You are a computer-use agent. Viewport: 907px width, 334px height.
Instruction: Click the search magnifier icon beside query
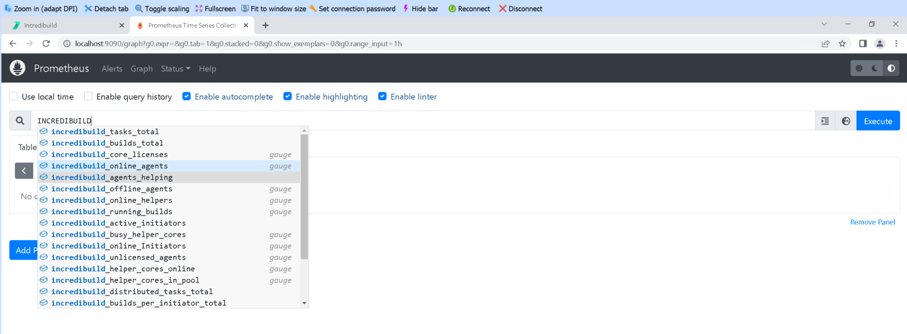20,121
